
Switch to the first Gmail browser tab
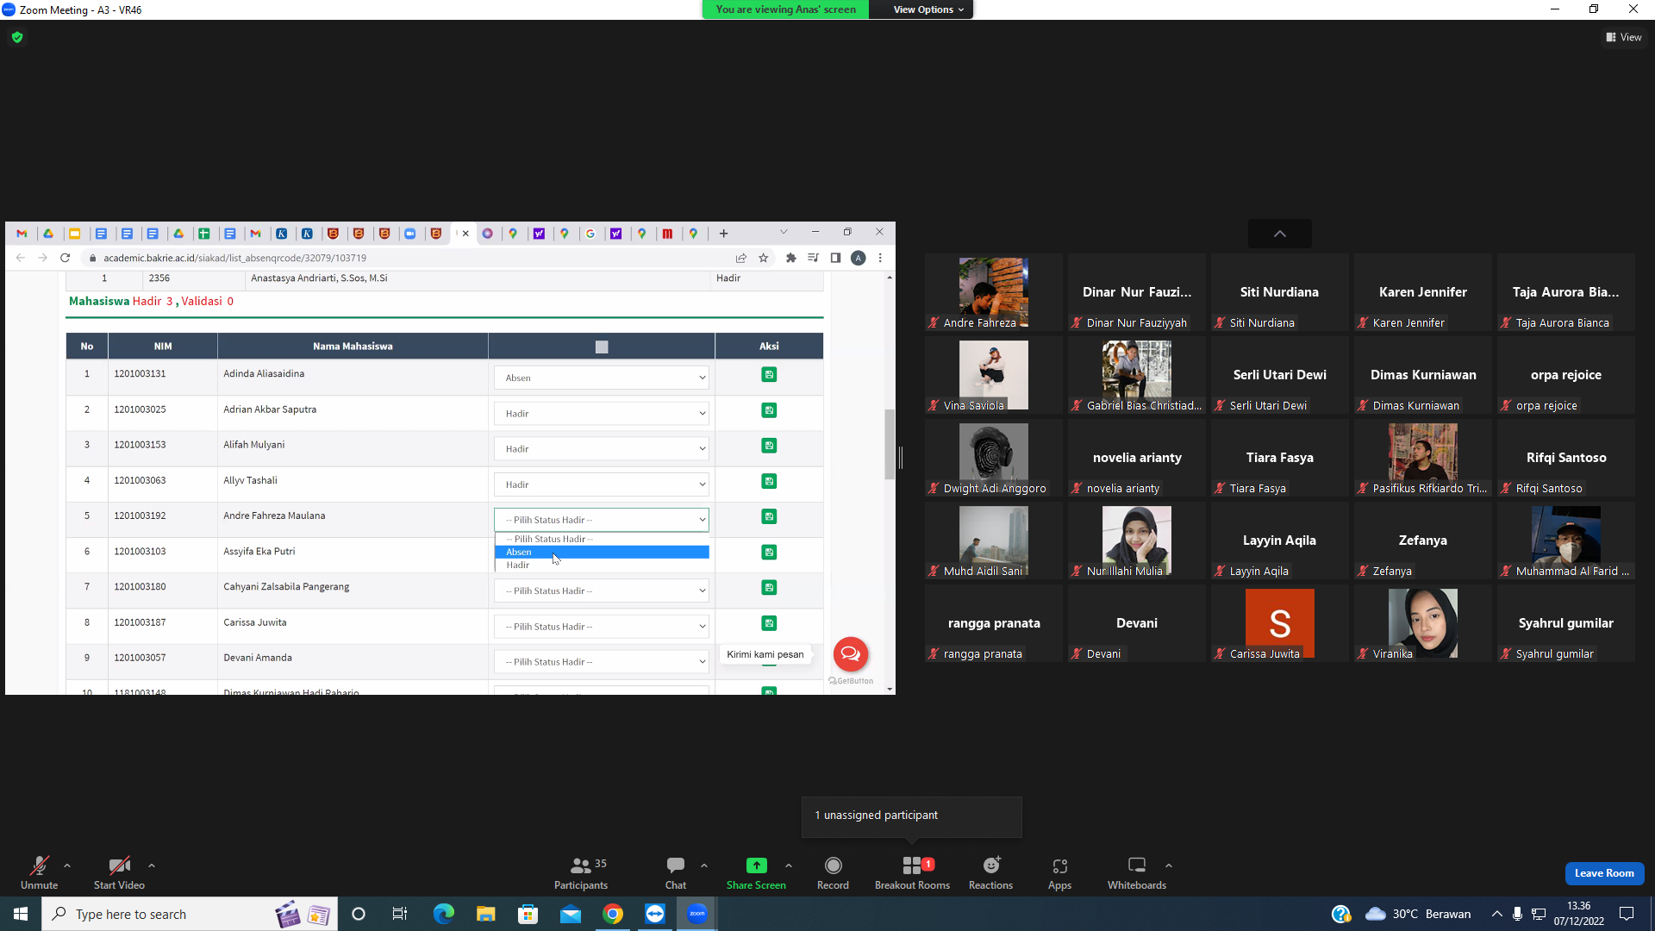(22, 234)
